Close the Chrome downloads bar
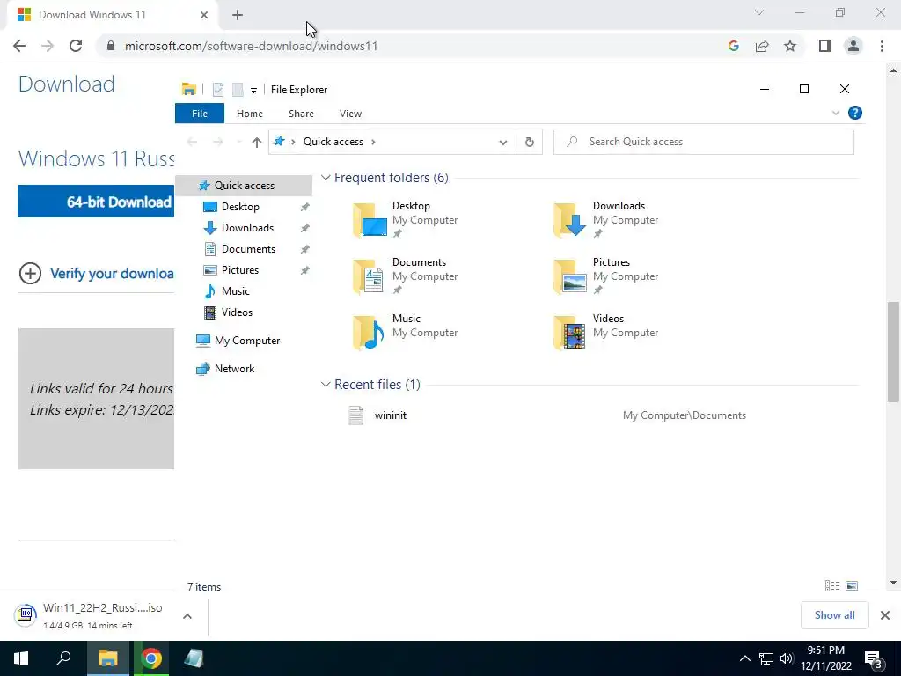This screenshot has width=901, height=676. pos(885,615)
